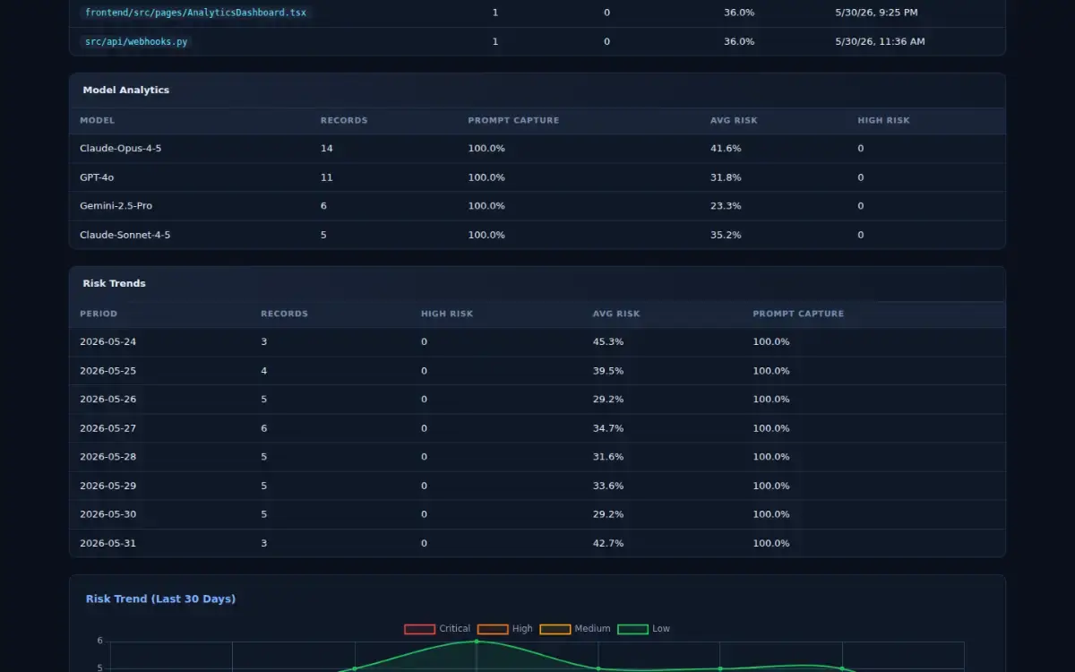The image size is (1075, 672).
Task: Select the 2026-05-29 period row
Action: 537,486
